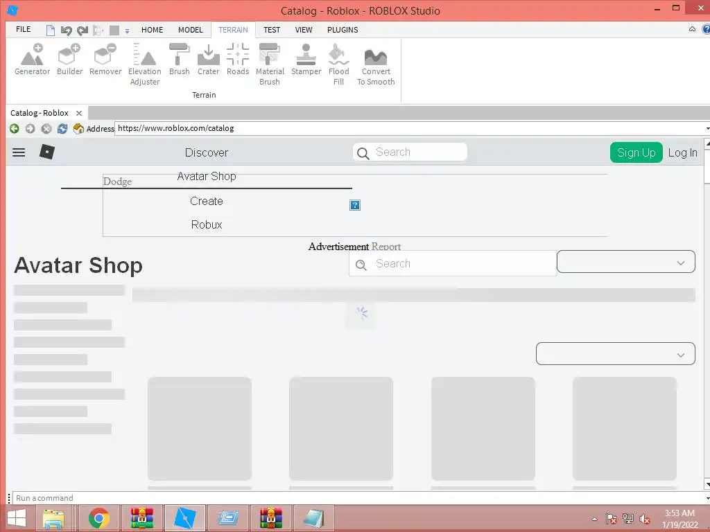Expand the quick access toolbar dropdown

point(128,31)
